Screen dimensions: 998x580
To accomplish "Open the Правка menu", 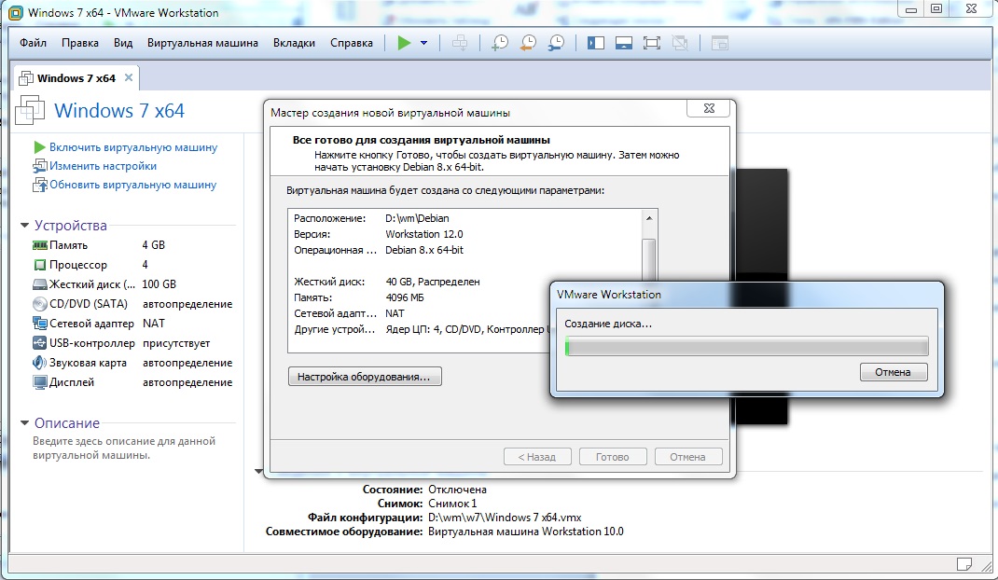I will point(80,43).
